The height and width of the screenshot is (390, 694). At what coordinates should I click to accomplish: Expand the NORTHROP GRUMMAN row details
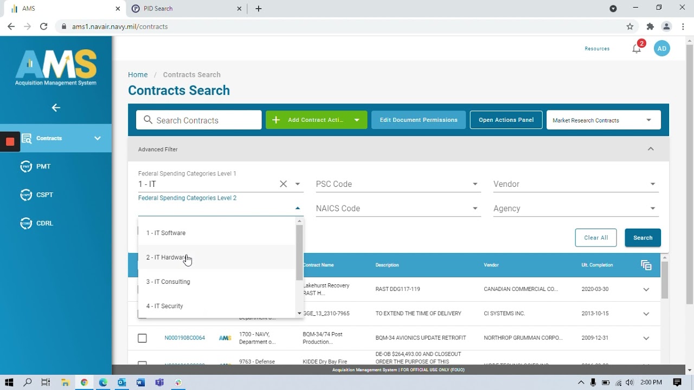click(x=646, y=338)
